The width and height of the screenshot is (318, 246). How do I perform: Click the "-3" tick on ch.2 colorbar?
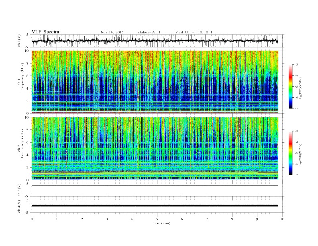(x=296, y=131)
